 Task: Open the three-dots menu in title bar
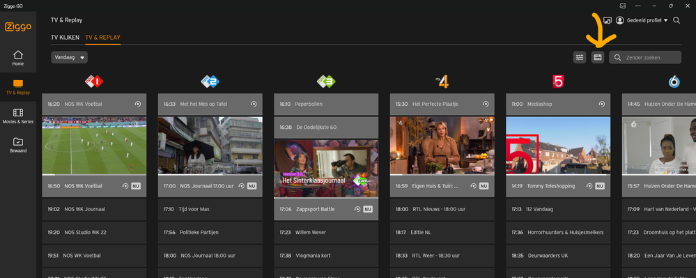(x=638, y=6)
